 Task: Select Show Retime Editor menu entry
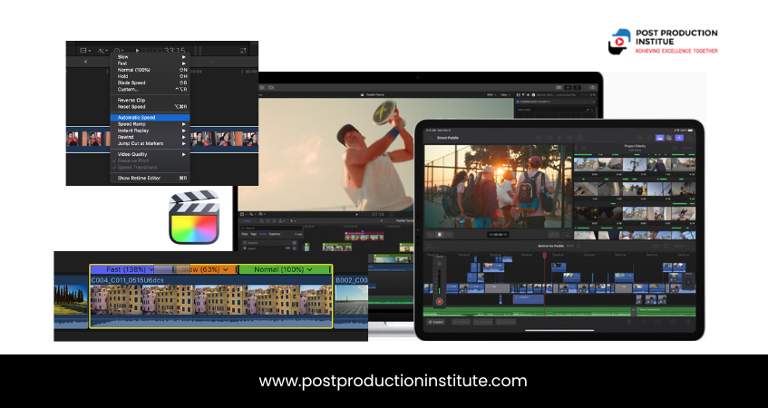pyautogui.click(x=141, y=179)
